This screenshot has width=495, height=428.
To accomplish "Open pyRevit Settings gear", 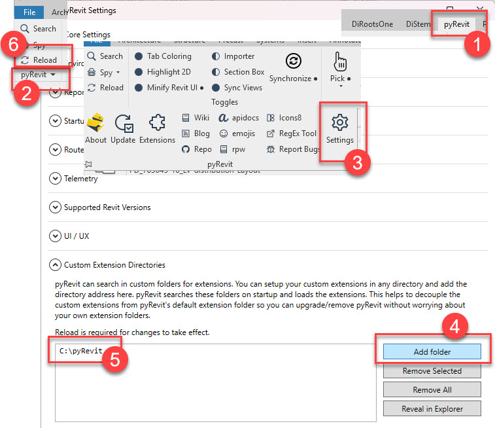I will click(339, 129).
